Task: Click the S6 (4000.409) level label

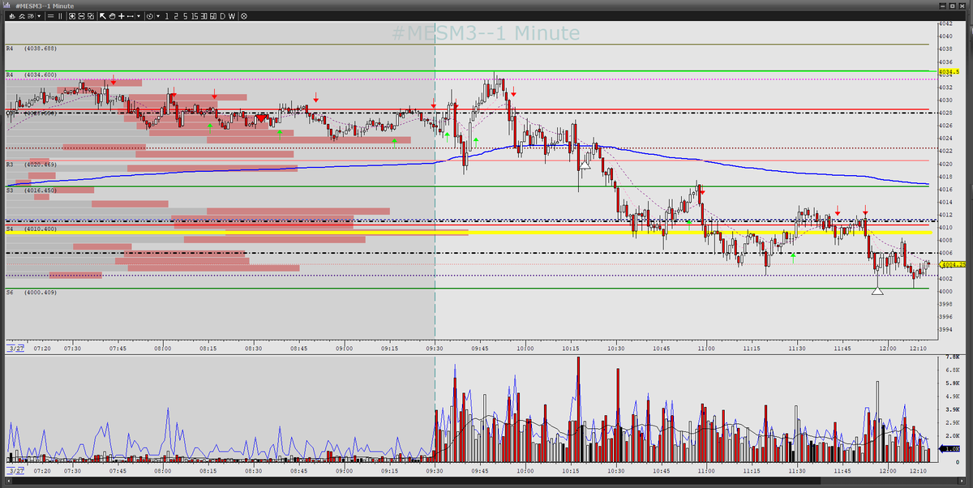Action: tap(30, 292)
